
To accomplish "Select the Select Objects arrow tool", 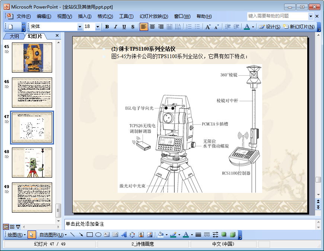I will 31,235.
